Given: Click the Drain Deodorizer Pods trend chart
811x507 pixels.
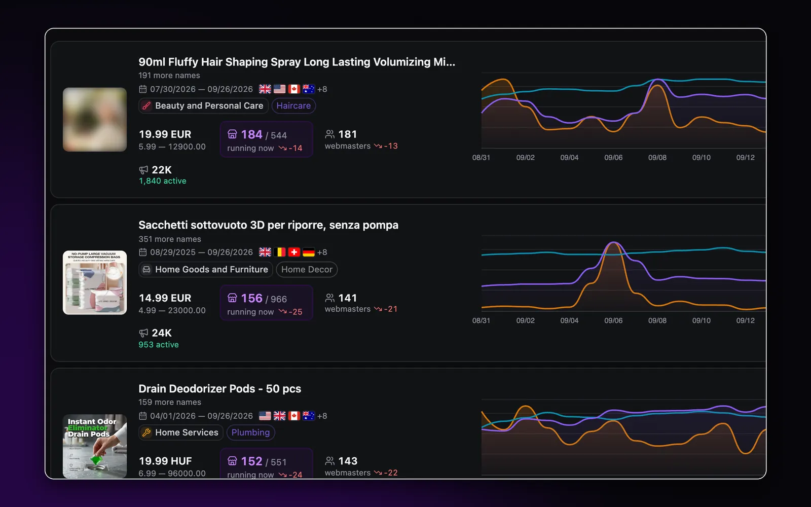Looking at the screenshot, I should tap(623, 438).
